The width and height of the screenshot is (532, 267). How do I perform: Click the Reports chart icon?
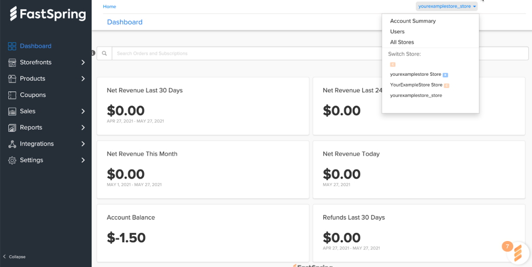tap(12, 128)
